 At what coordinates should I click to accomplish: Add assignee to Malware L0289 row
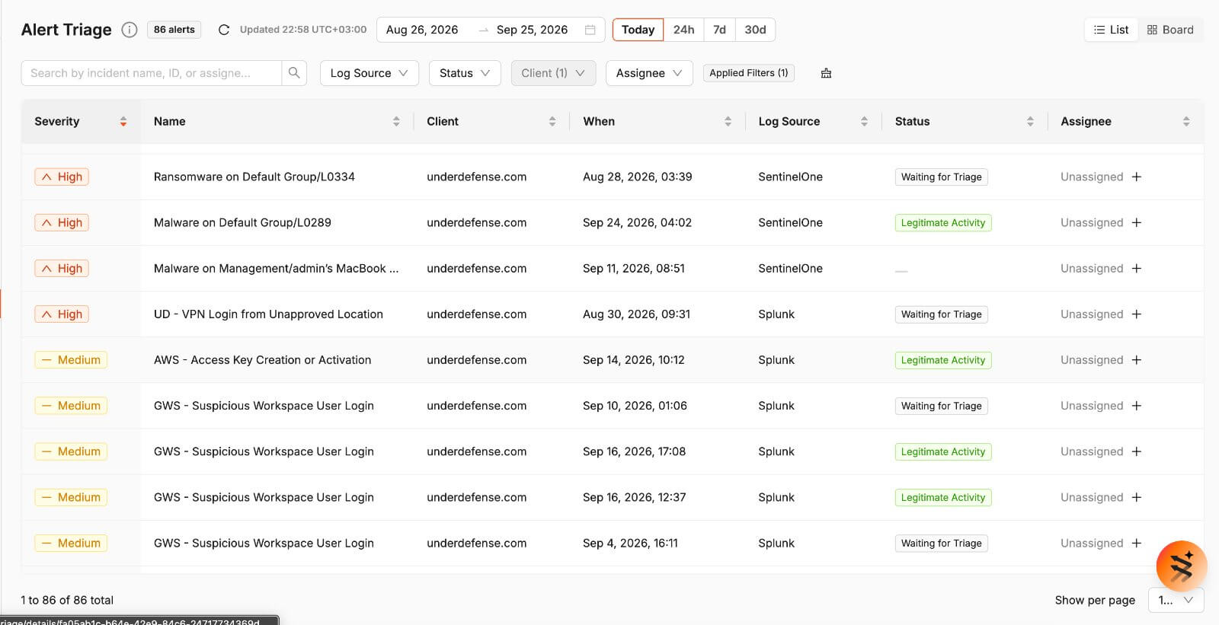1137,222
